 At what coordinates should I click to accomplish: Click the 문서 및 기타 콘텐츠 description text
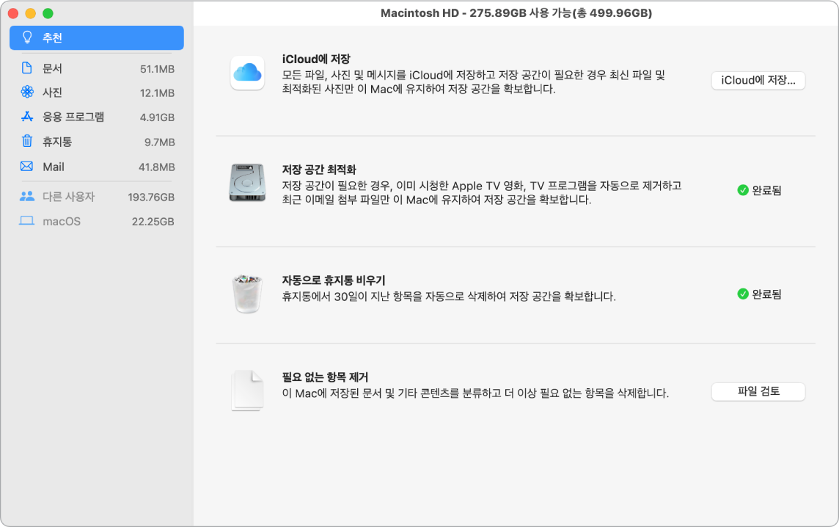pos(475,393)
